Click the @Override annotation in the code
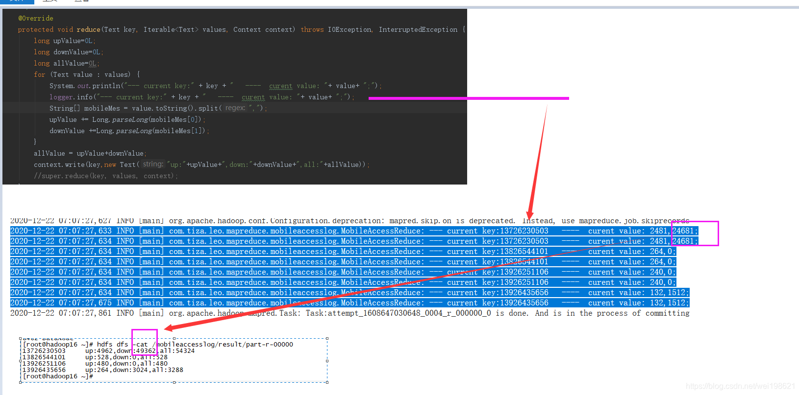 pos(36,18)
